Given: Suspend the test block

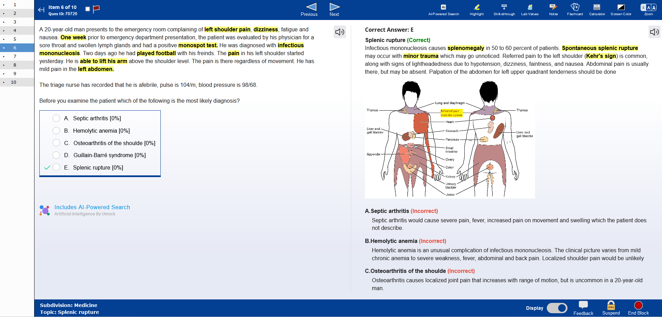Looking at the screenshot, I should pyautogui.click(x=611, y=308).
